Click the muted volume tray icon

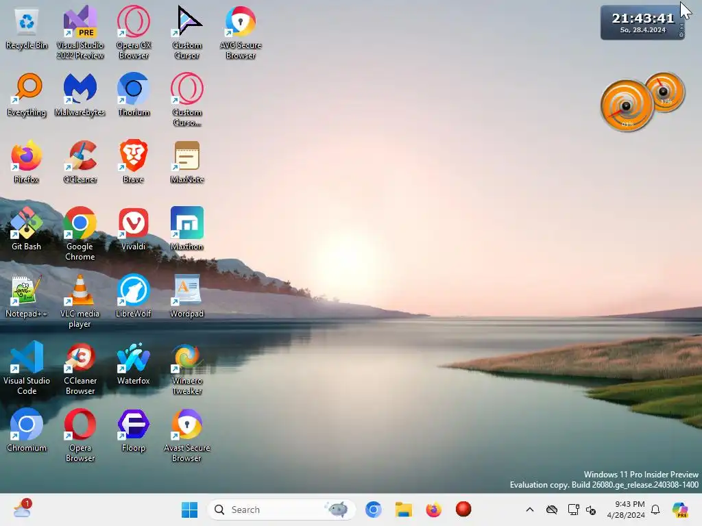[591, 510]
